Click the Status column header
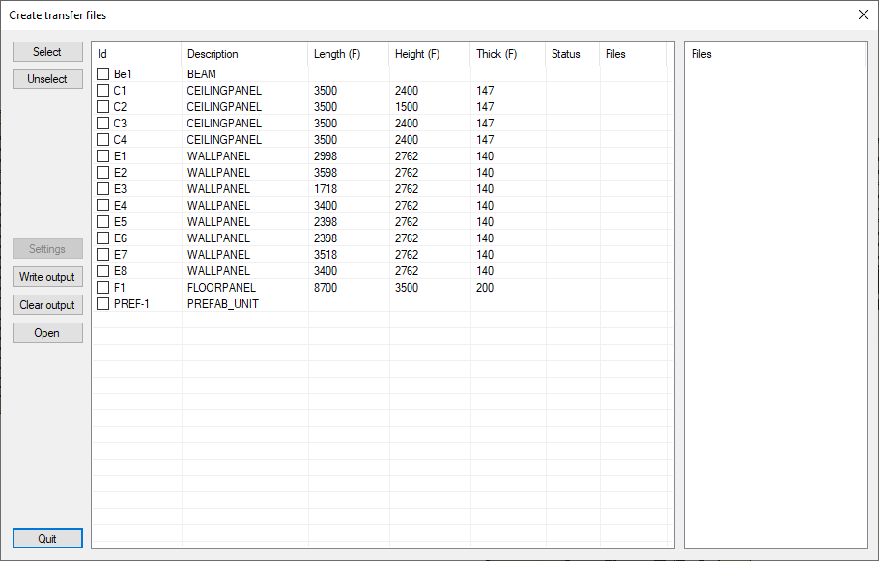 (572, 54)
